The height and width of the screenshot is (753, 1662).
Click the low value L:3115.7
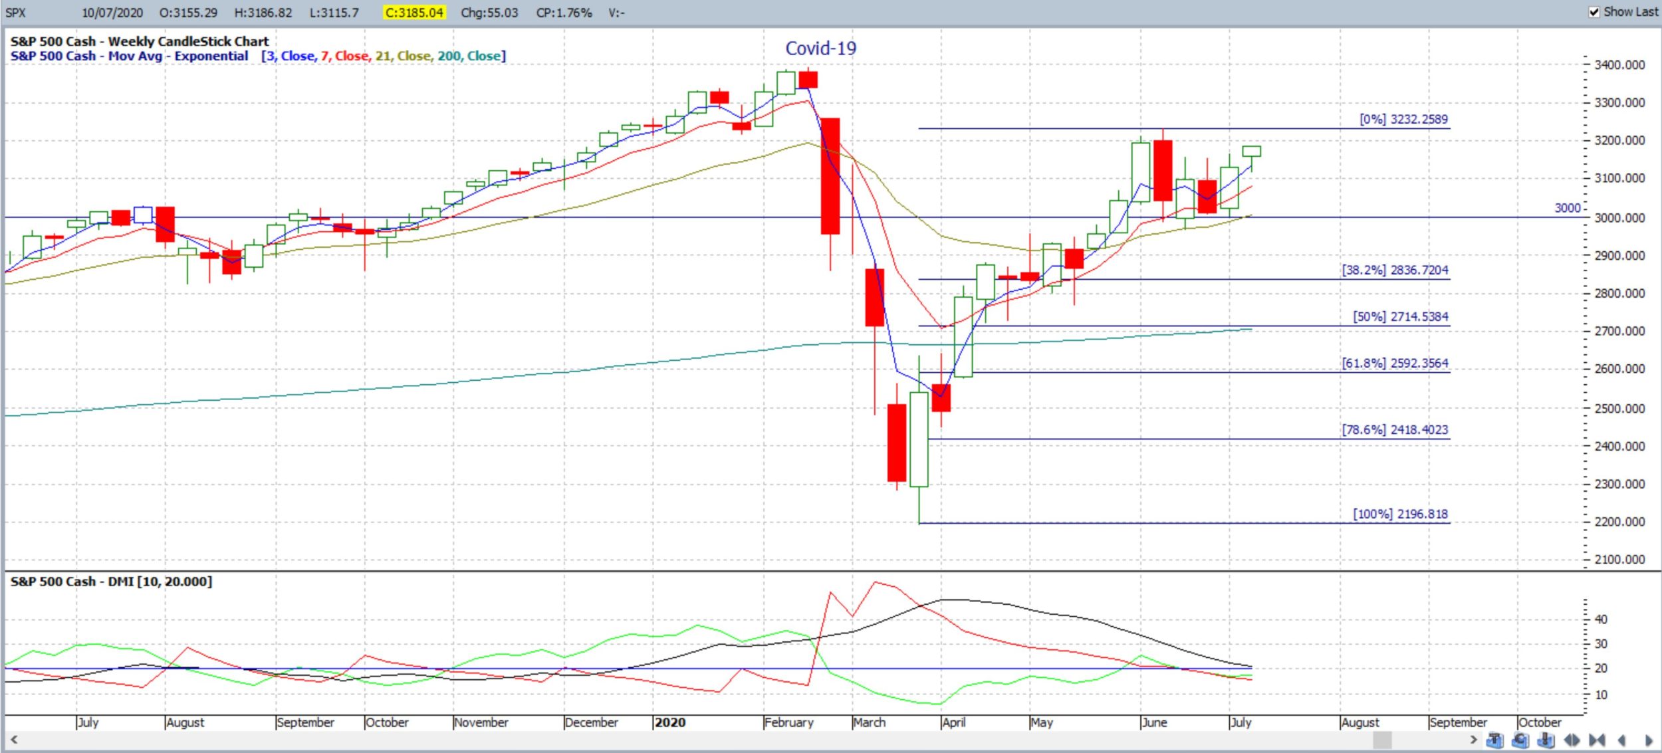pos(334,13)
